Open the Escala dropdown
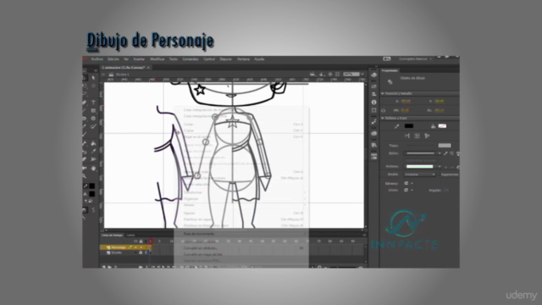542x305 pixels. click(420, 175)
